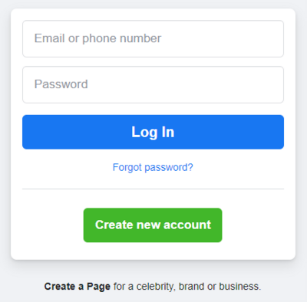
Task: Open the Forgot password? link
Action: (x=153, y=168)
